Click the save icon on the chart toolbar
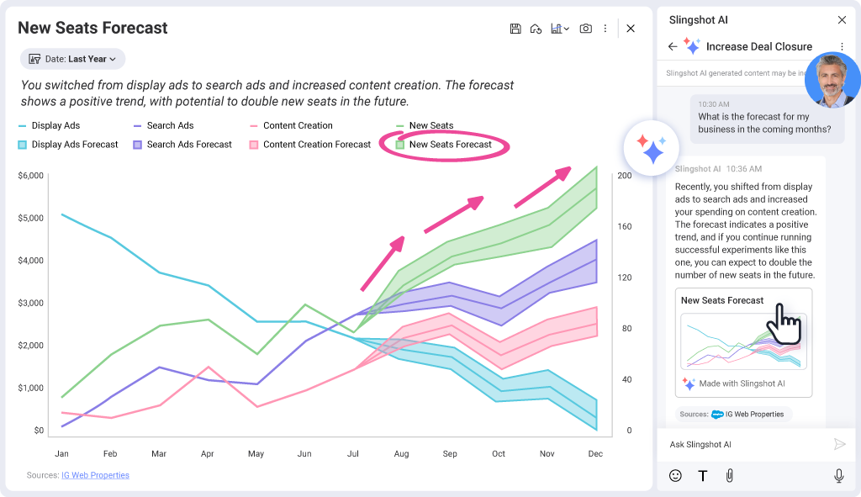Screen dimensions: 861x497 (x=515, y=28)
